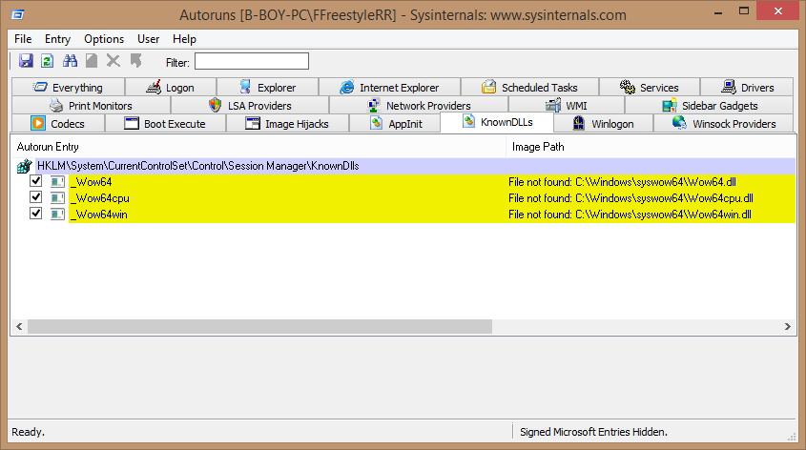The image size is (806, 450).
Task: Click the file icon next to _Wow64
Action: point(57,182)
